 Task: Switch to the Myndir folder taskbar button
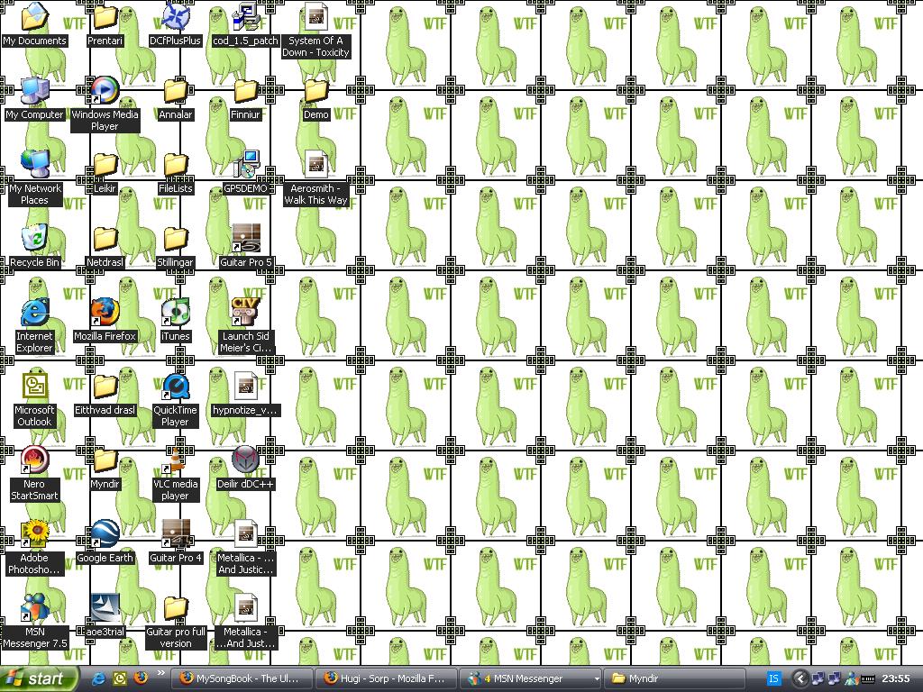[674, 678]
